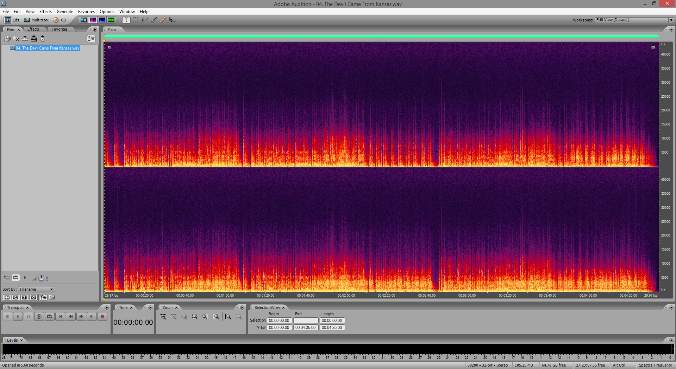This screenshot has height=369, width=676.
Task: Click Go to Beginning transport button
Action: click(60, 317)
